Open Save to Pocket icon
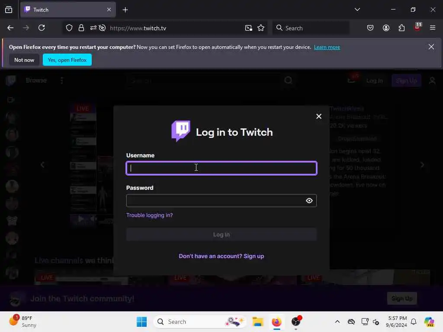443x332 pixels. click(x=370, y=28)
